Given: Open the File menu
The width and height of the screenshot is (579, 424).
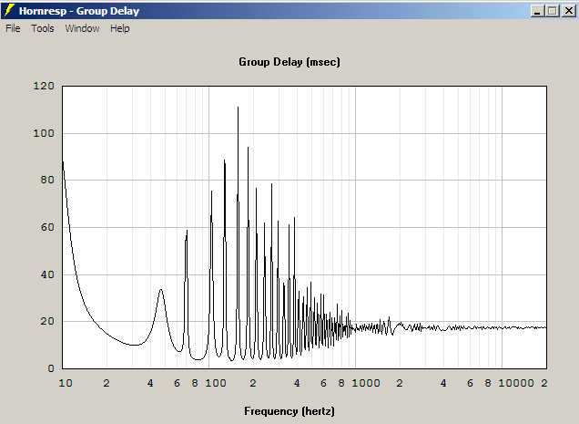Looking at the screenshot, I should [13, 28].
